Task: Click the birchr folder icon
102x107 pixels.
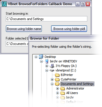Action: [63, 97]
